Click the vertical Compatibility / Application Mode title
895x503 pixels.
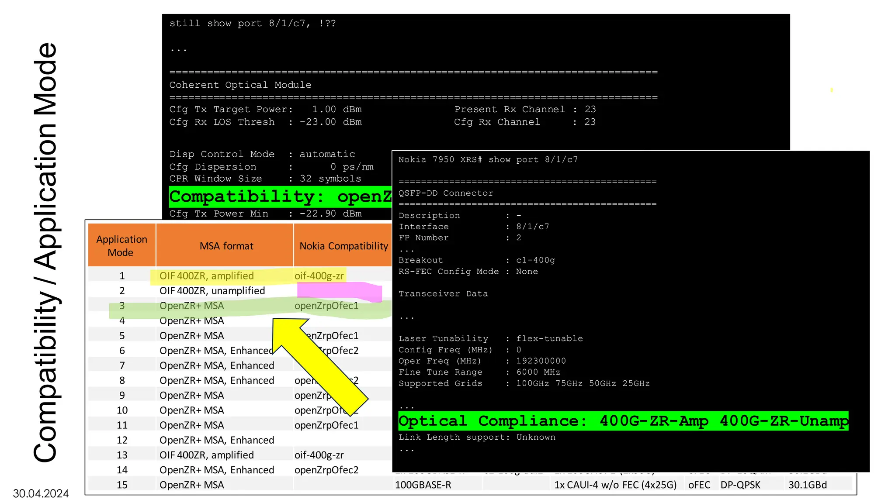(45, 251)
